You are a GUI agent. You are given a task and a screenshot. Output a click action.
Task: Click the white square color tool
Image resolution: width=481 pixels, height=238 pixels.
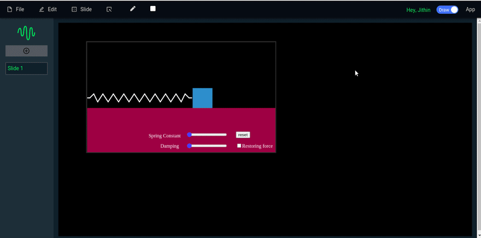[x=152, y=9]
